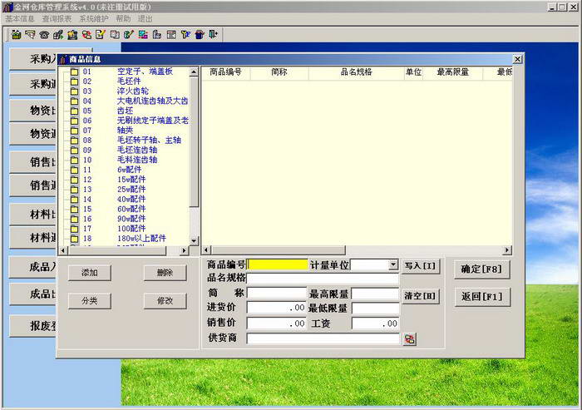Click the yellow 商品编号 input field
The width and height of the screenshot is (582, 410).
[277, 264]
